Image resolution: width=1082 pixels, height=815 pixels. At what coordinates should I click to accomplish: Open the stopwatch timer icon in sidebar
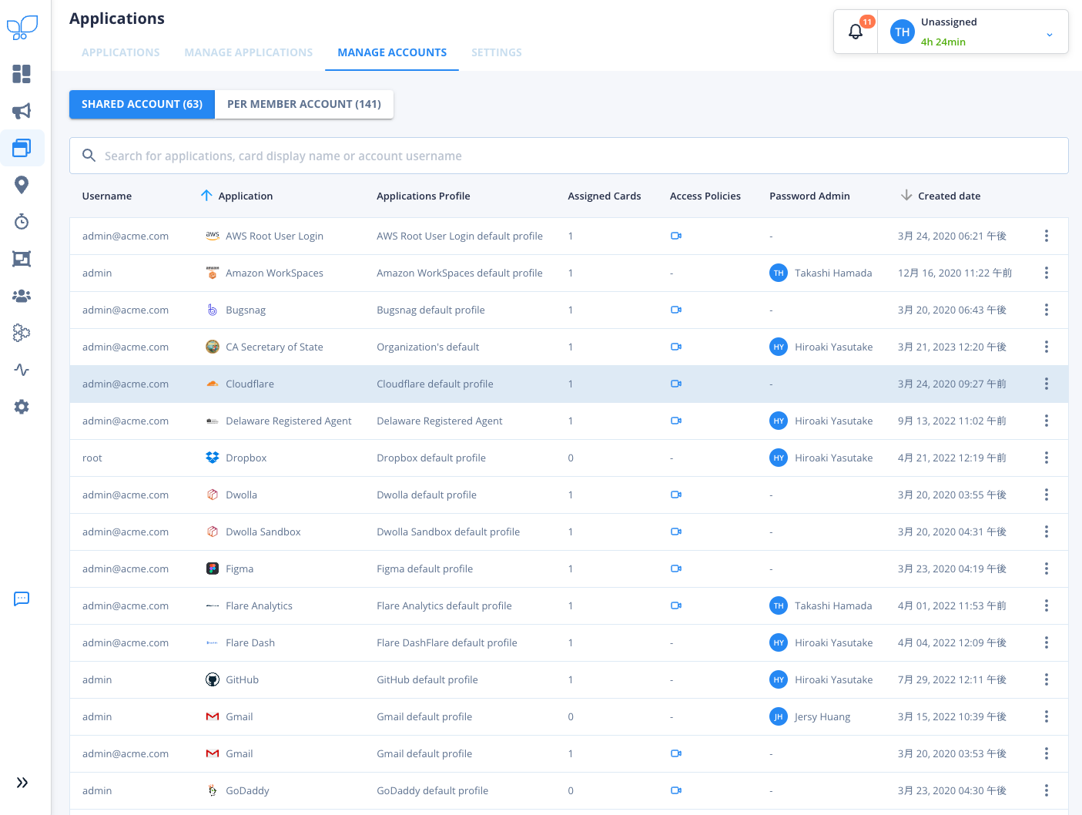(22, 222)
